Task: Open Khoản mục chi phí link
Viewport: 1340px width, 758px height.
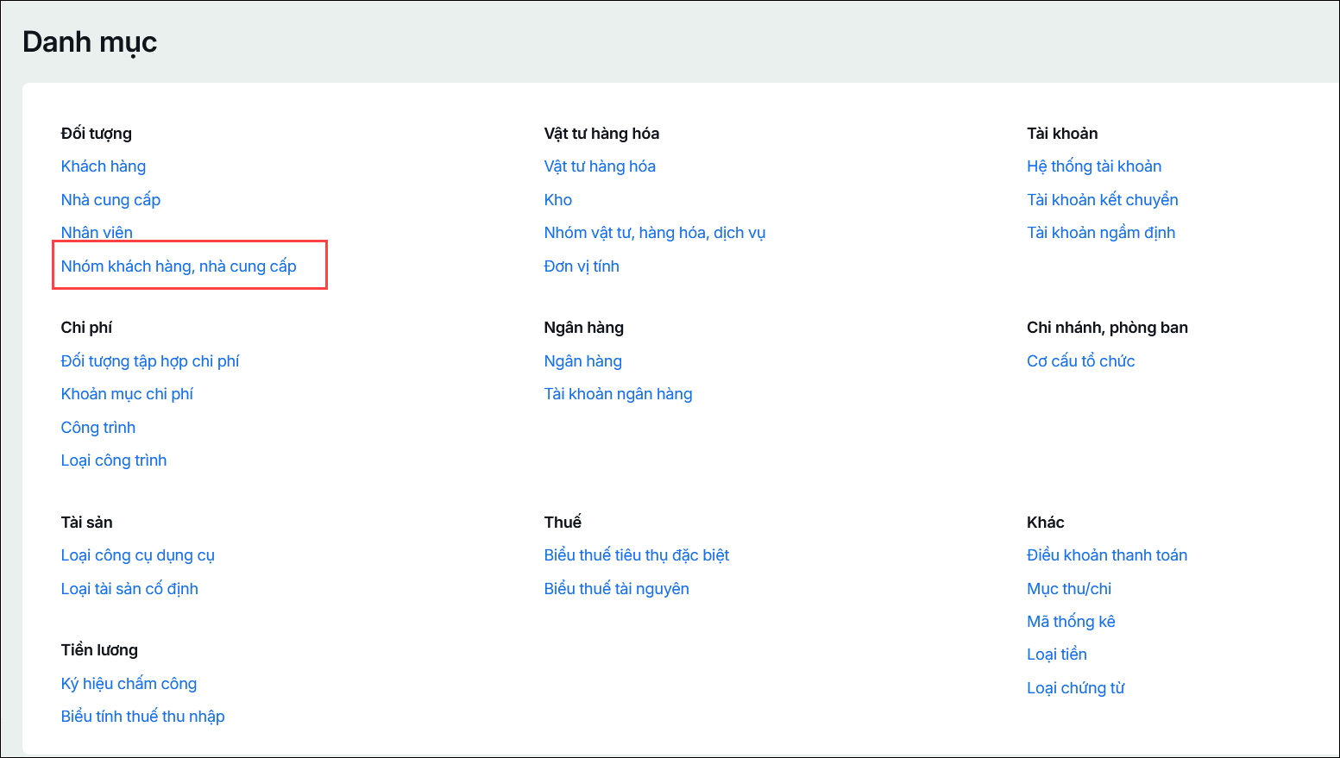Action: tap(127, 394)
